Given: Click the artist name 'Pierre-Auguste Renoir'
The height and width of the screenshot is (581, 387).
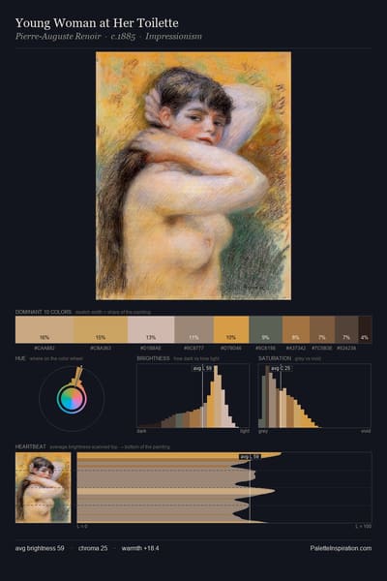Looking at the screenshot, I should tap(58, 37).
